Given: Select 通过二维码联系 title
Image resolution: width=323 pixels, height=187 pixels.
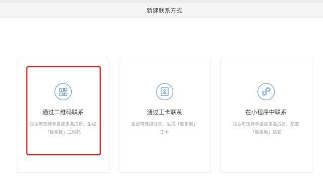Looking at the screenshot, I should [63, 112].
